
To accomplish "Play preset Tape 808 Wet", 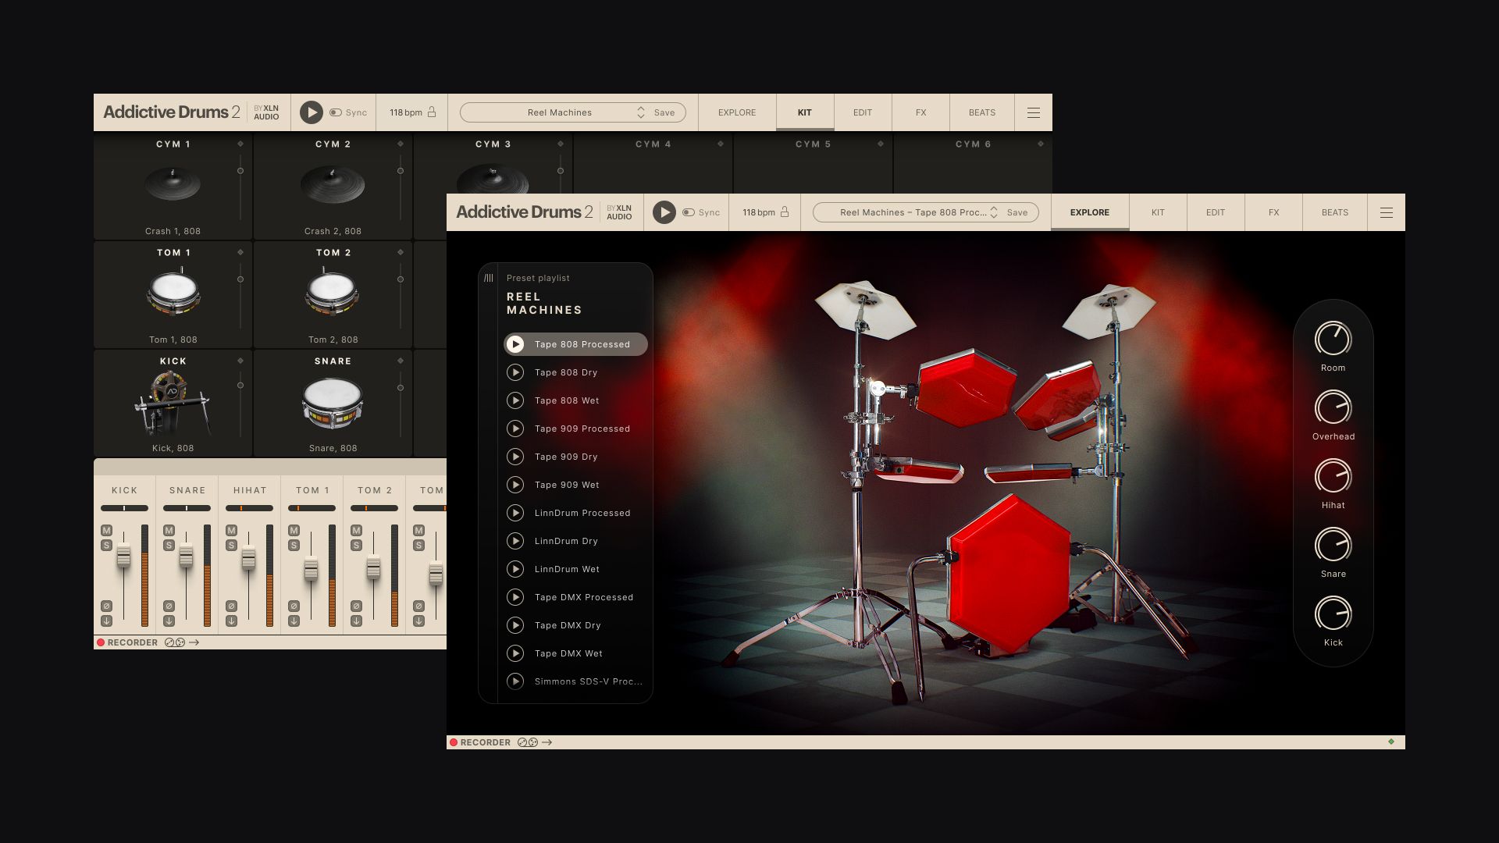I will pyautogui.click(x=515, y=400).
